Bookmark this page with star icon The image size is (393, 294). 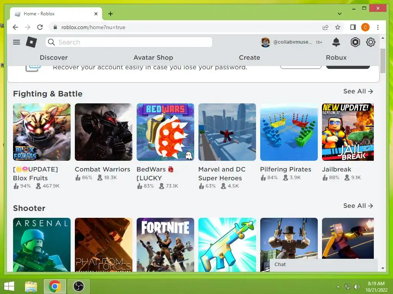click(338, 27)
